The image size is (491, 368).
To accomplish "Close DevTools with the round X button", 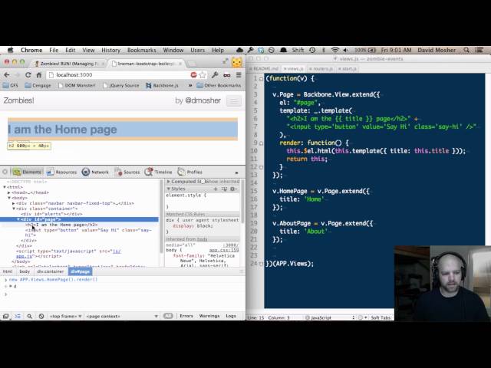I will pos(5,172).
